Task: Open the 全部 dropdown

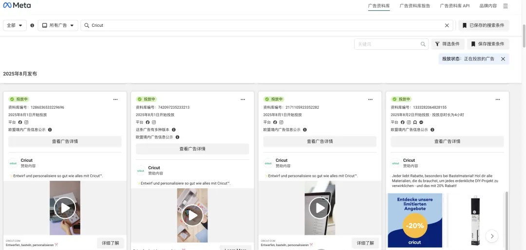Action: 15,25
